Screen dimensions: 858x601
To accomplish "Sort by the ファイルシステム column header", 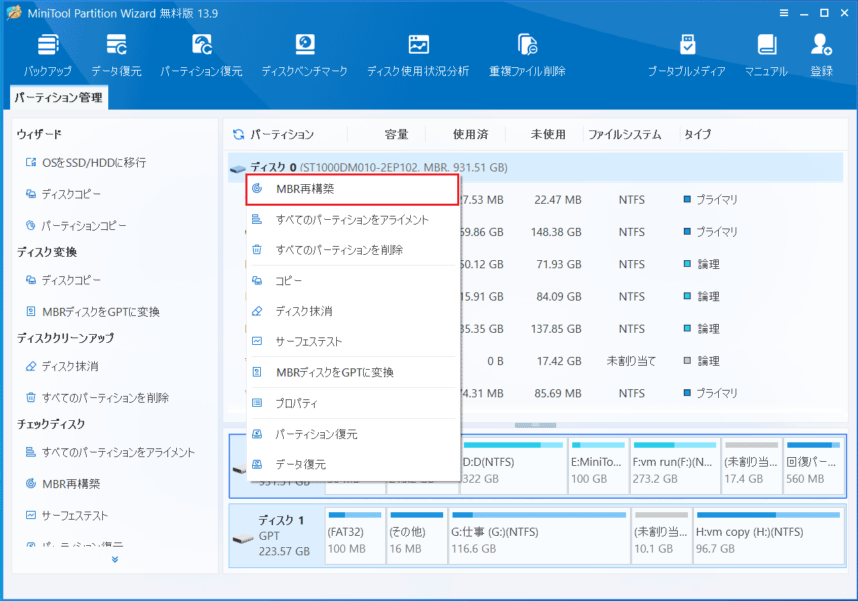I will pos(625,134).
